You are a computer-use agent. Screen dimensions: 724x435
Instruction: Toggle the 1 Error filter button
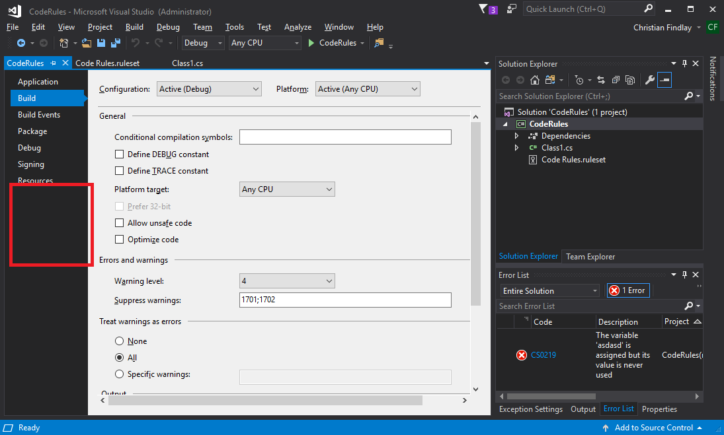click(628, 290)
